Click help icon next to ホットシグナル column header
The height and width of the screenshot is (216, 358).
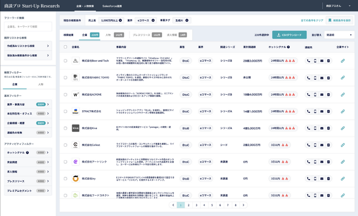tap(289, 47)
